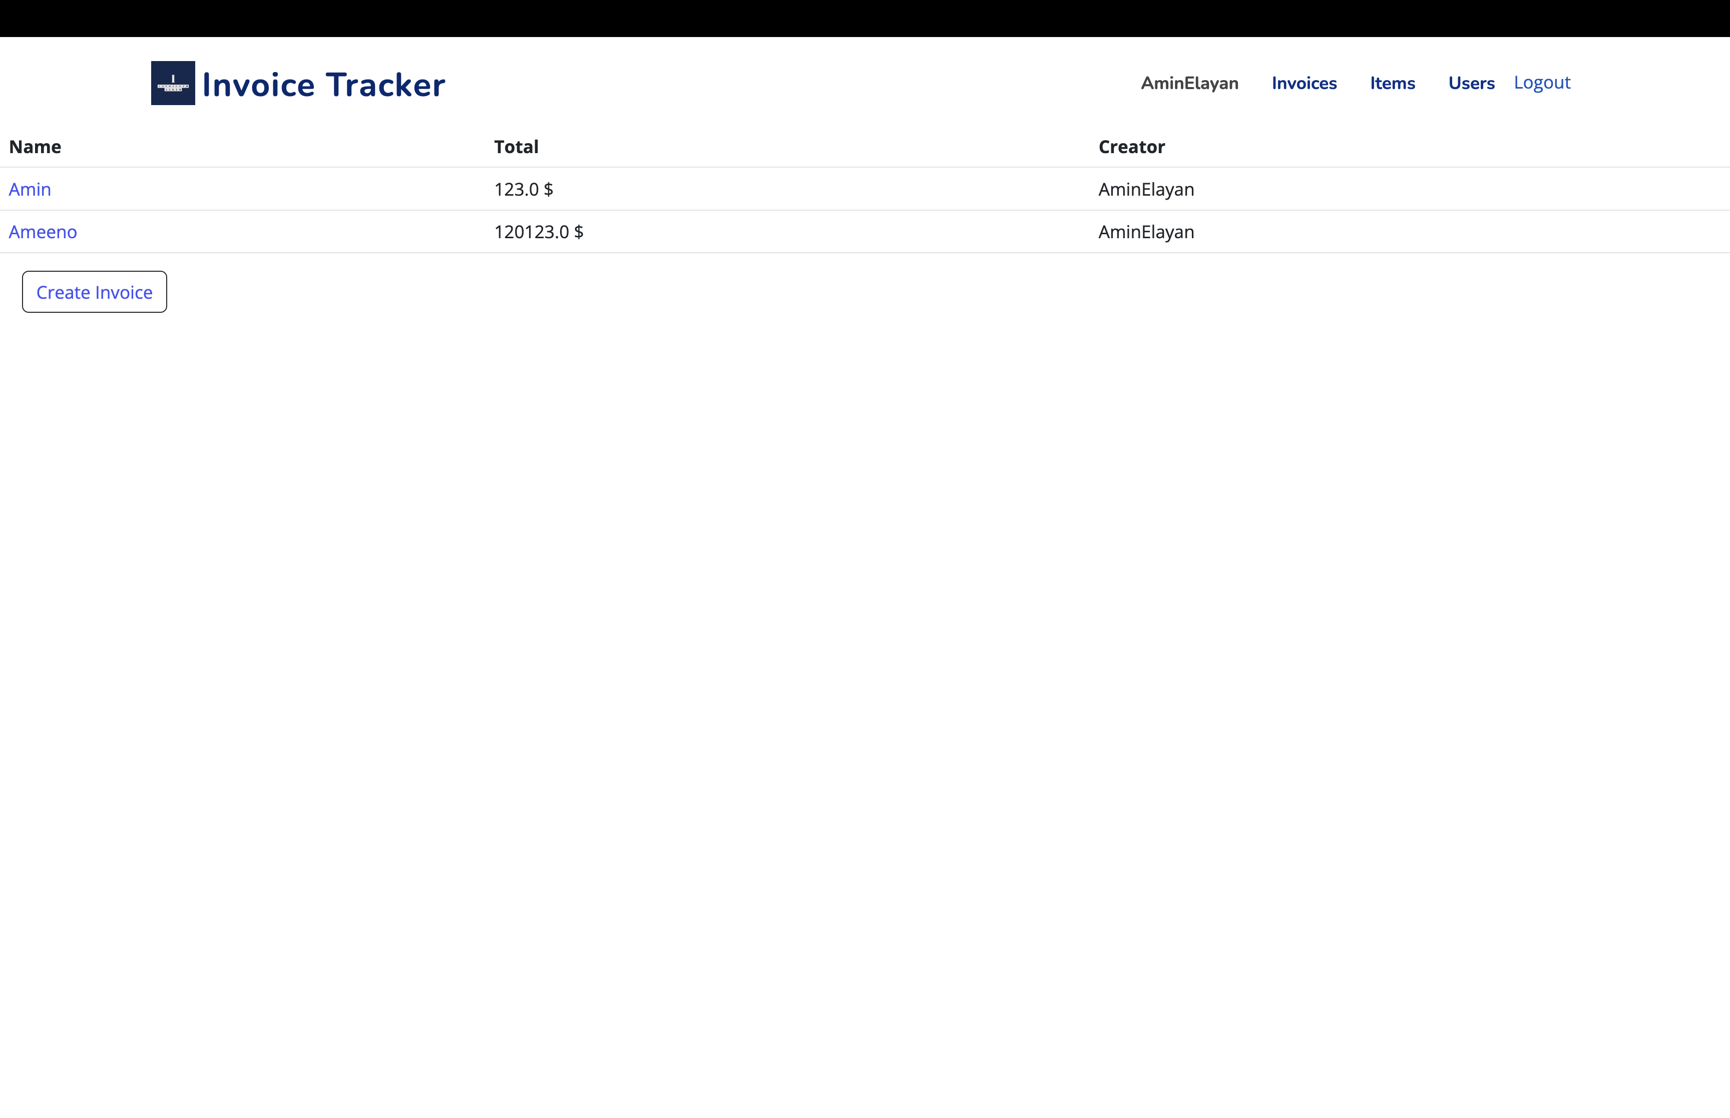Click the Invoice Tracker logo icon

pos(173,83)
